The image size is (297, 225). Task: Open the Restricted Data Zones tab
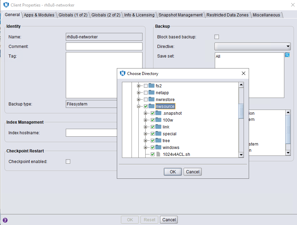(x=227, y=15)
